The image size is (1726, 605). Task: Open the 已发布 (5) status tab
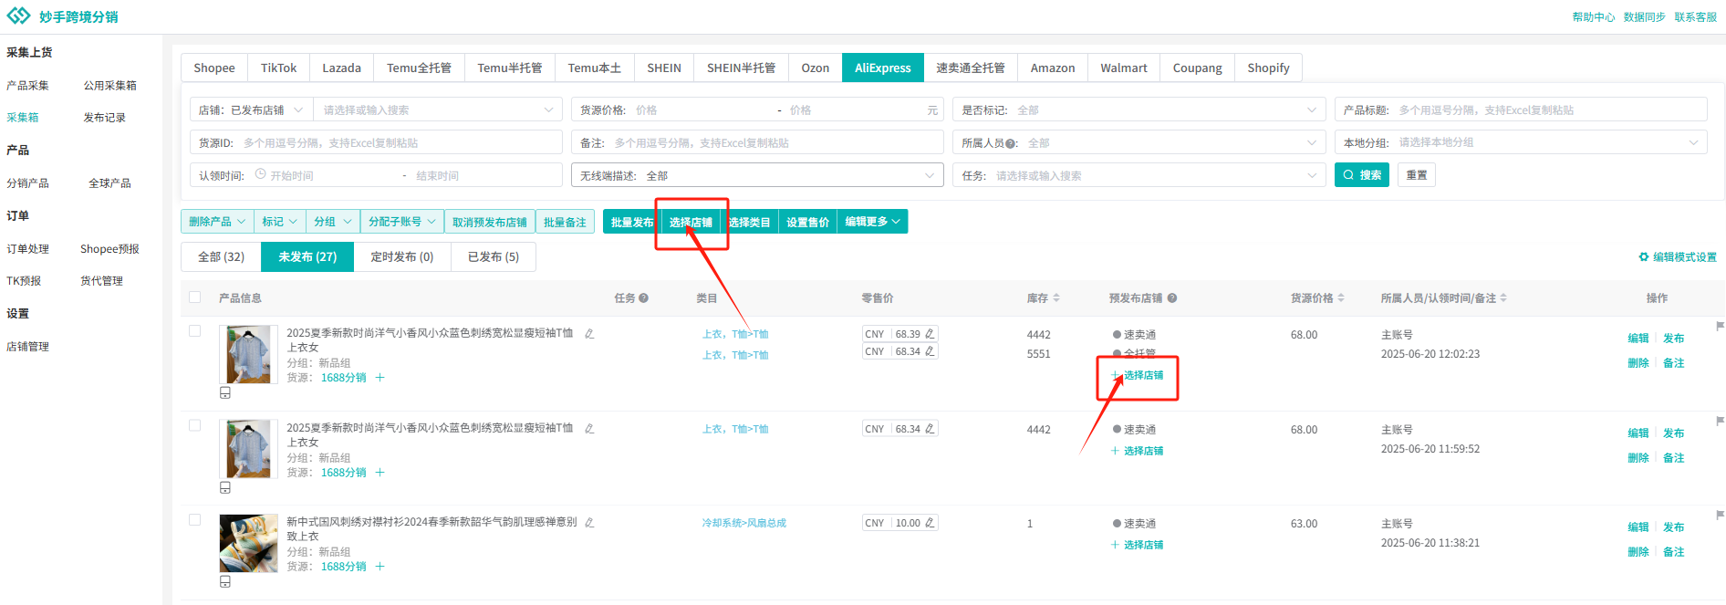pos(494,257)
